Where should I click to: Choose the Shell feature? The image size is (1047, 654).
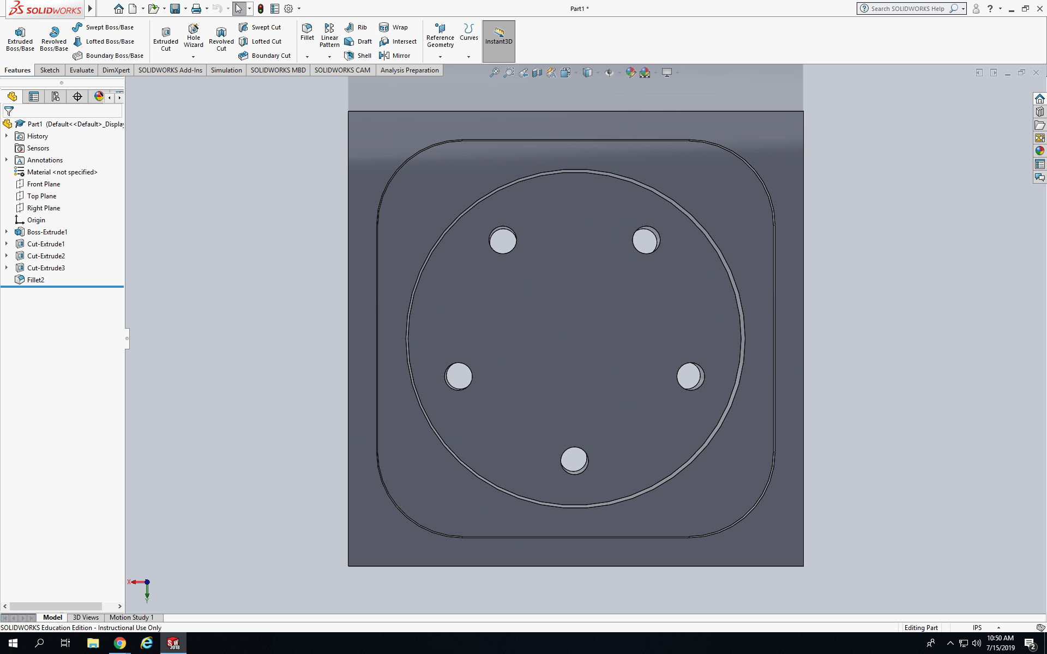click(x=358, y=56)
